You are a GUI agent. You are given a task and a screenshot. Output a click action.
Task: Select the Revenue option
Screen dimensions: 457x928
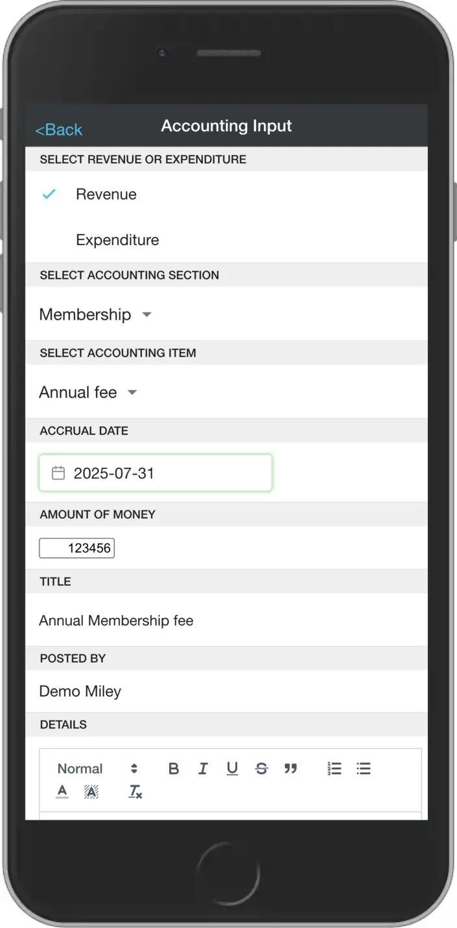pyautogui.click(x=106, y=194)
